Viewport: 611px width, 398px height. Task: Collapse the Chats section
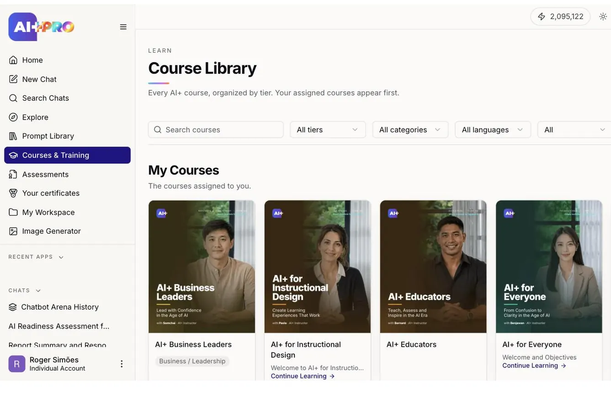click(x=25, y=290)
